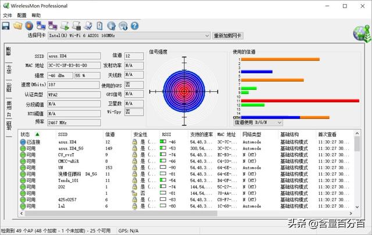Click the 信道 field showing 12
Screen dimensions: 372x235
[134, 56]
